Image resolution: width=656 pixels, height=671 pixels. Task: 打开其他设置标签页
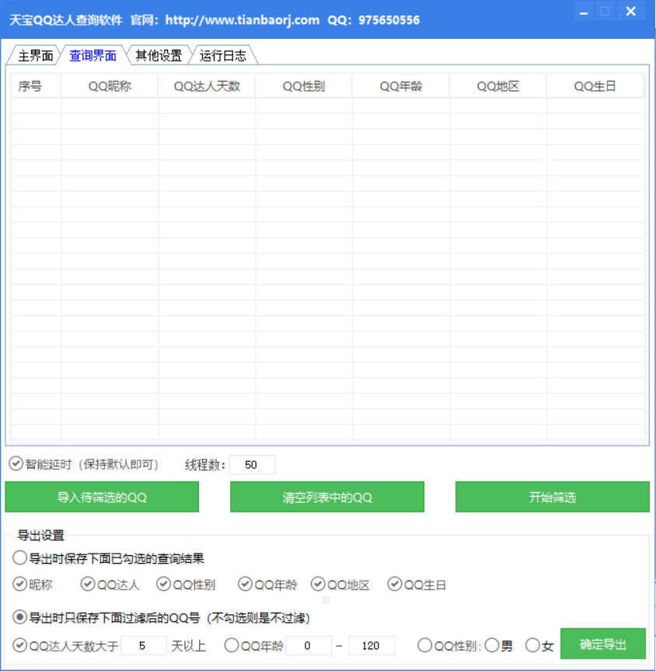[159, 55]
